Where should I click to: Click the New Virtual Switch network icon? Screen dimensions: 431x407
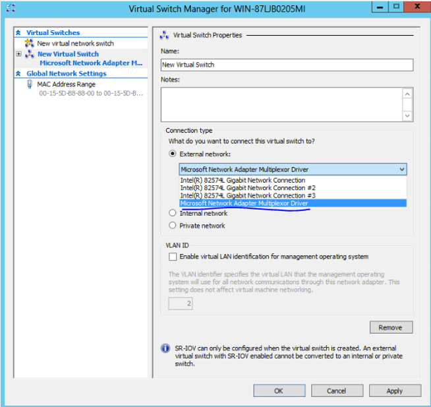[30, 54]
